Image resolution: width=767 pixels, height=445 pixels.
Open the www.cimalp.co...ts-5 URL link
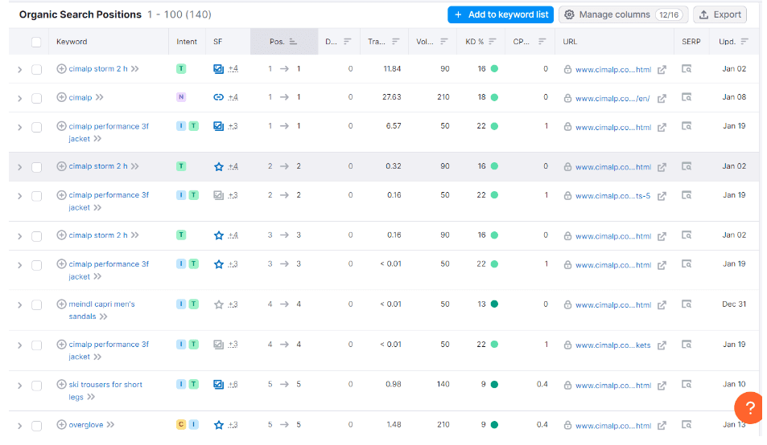pyautogui.click(x=613, y=196)
